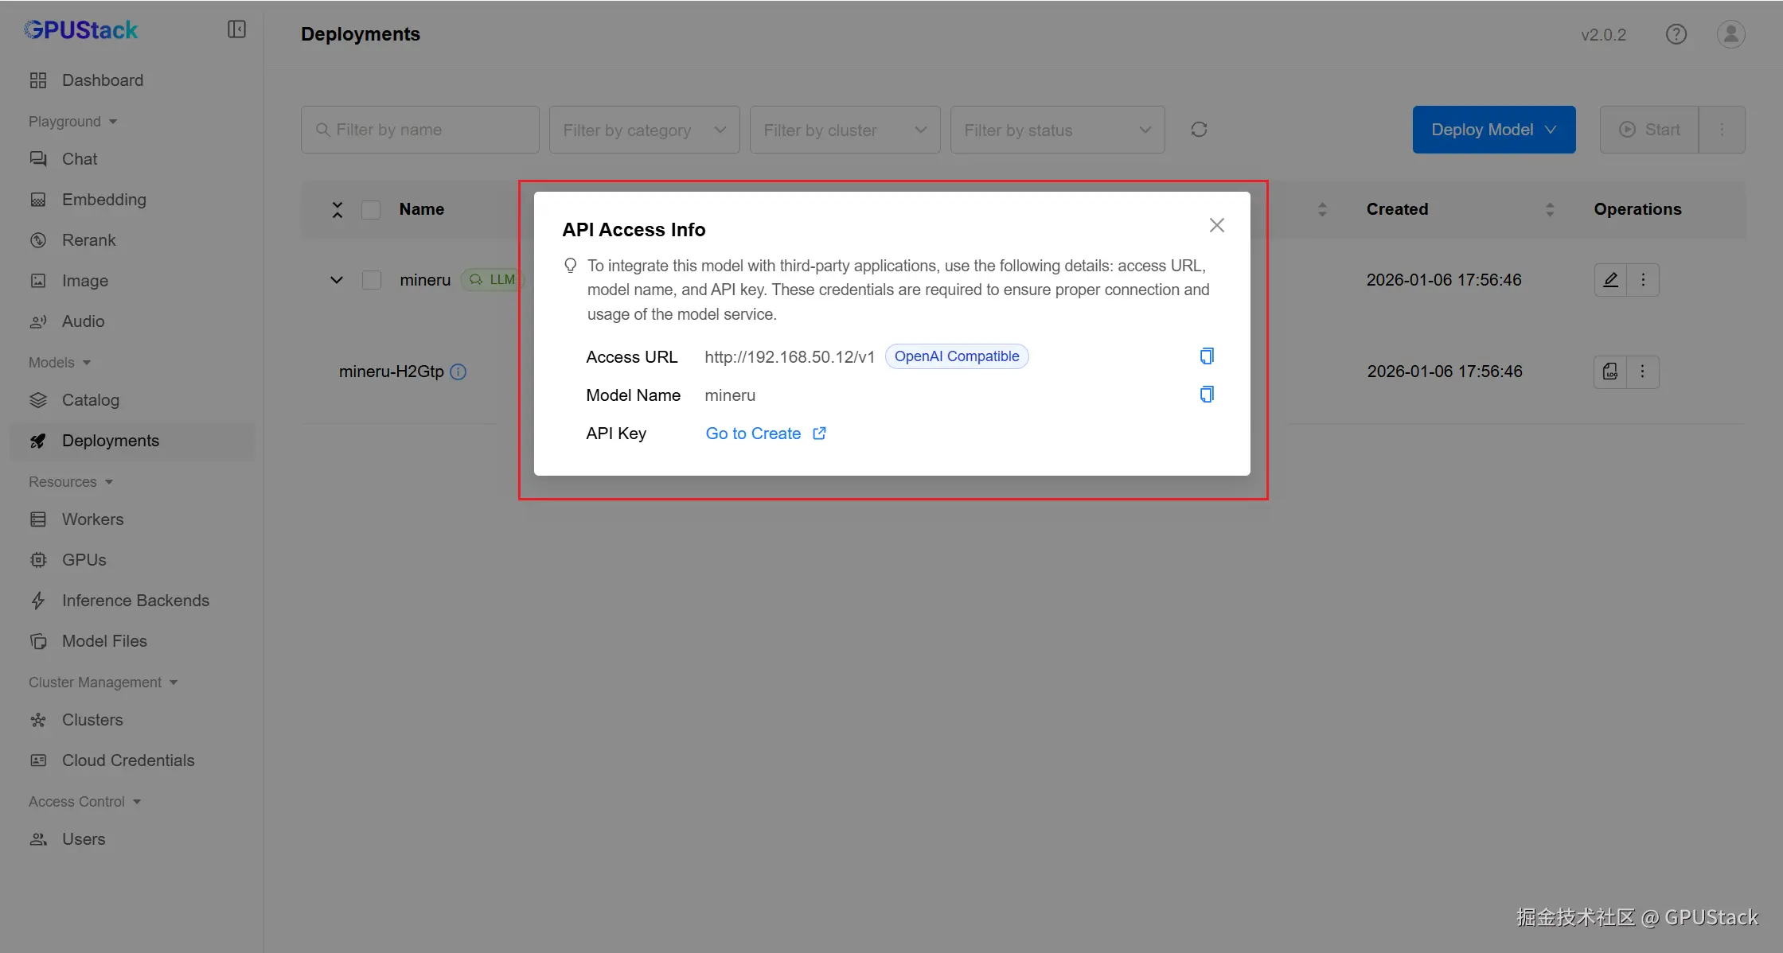Open Filter by status dropdown
The width and height of the screenshot is (1783, 953).
[1057, 130]
